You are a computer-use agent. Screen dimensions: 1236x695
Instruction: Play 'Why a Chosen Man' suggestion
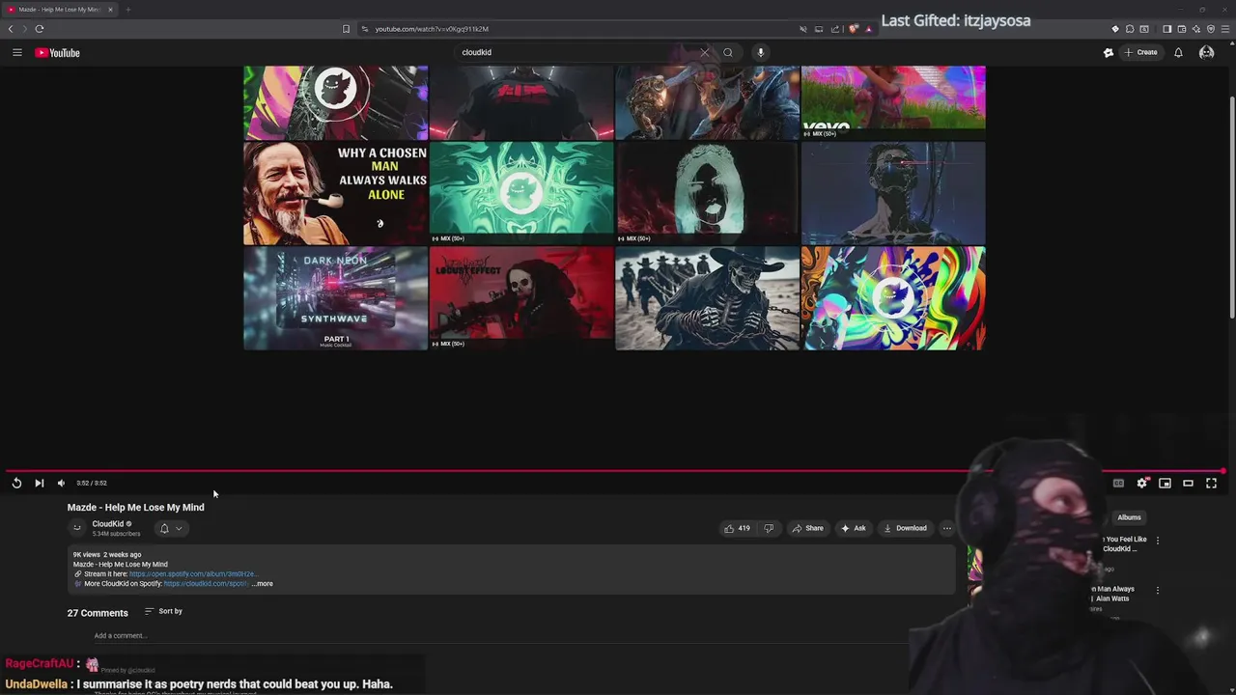[x=335, y=193]
